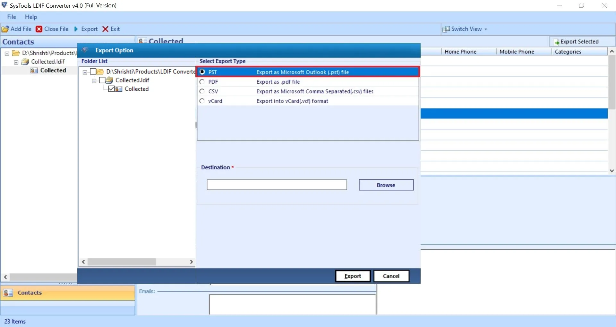
Task: Click the red Close File icon
Action: pyautogui.click(x=39, y=29)
